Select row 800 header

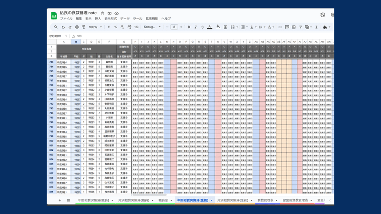[51, 141]
